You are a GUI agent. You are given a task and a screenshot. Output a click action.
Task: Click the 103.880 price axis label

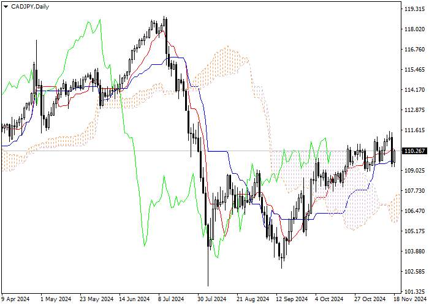point(414,252)
